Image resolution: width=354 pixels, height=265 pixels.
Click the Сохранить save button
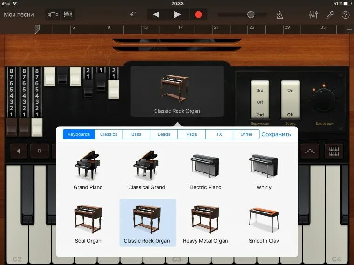click(276, 134)
